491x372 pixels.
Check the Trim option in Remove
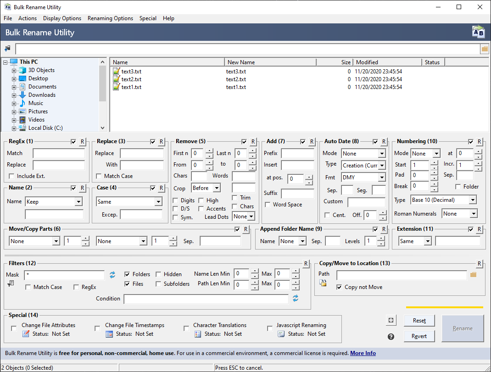234,198
